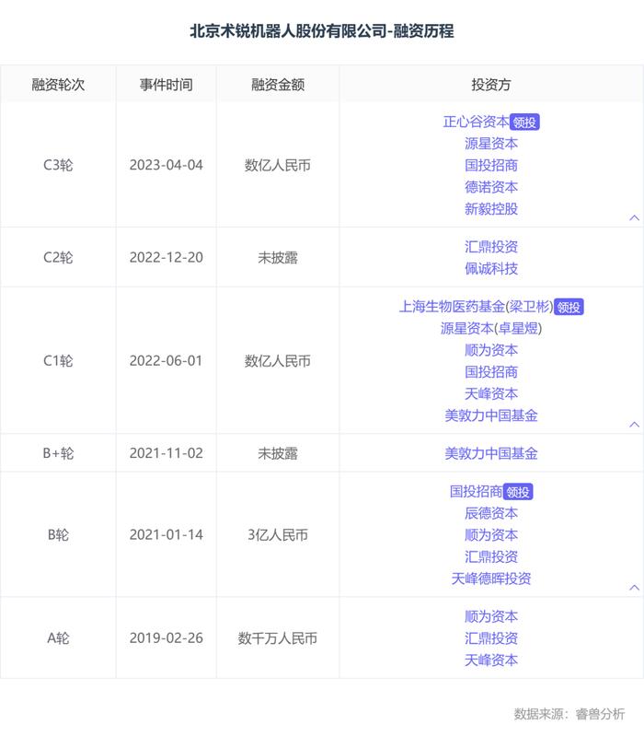Open 汇鼎投资 link in A轮 row
The width and height of the screenshot is (644, 748).
tap(491, 638)
